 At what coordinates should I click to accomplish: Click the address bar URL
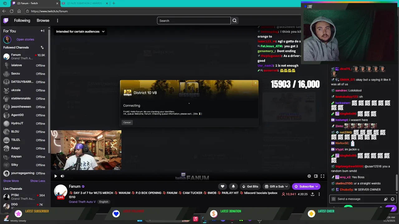pos(49,11)
